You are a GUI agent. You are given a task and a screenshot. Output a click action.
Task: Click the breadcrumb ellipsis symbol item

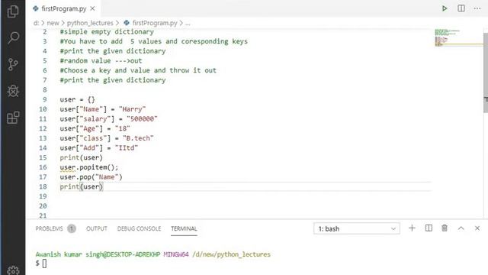(188, 24)
